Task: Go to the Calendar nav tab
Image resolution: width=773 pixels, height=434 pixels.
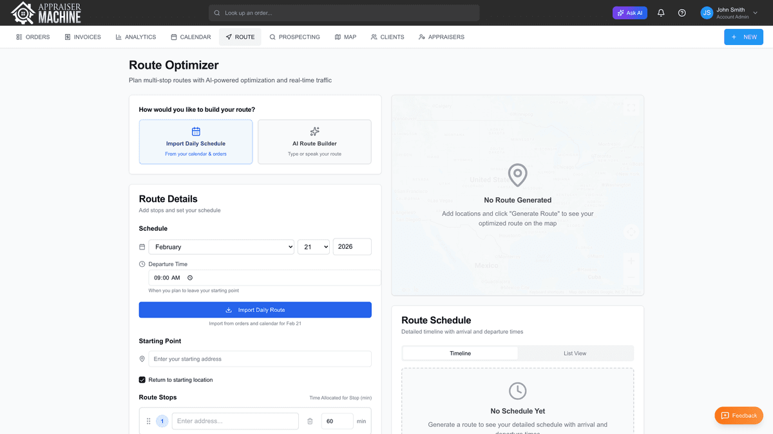Action: pos(191,37)
